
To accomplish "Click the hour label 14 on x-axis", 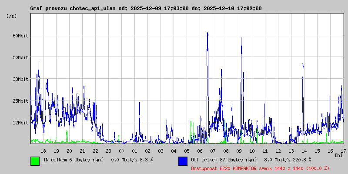I will pos(304,151).
